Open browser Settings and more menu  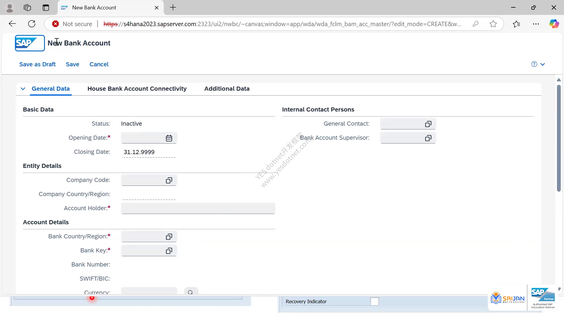coord(536,24)
